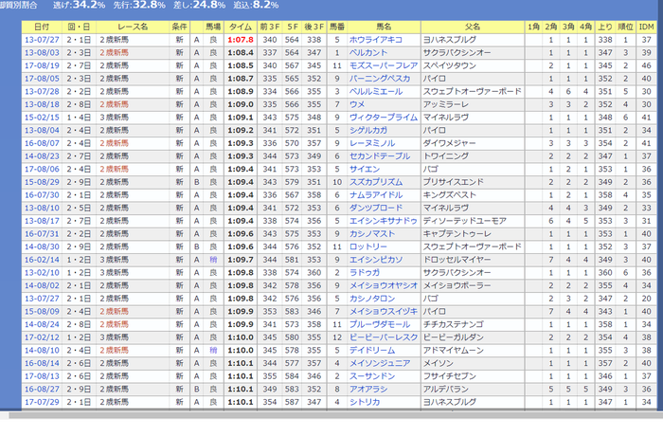This screenshot has height=437, width=663.
Task: Click the 上り column header
Action: click(x=605, y=27)
